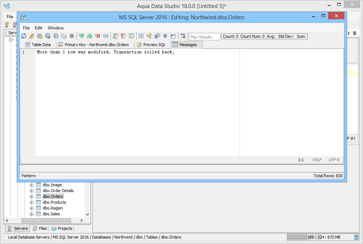Expand the dbo.Orders table node
Screen dimensions: 363x244
(31, 196)
